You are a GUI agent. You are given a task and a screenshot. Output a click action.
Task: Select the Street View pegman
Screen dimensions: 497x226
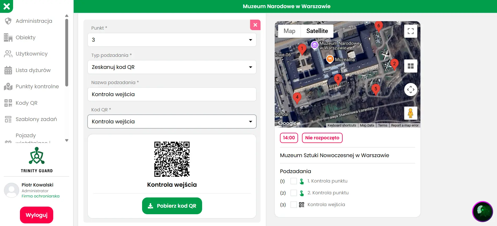[410, 113]
